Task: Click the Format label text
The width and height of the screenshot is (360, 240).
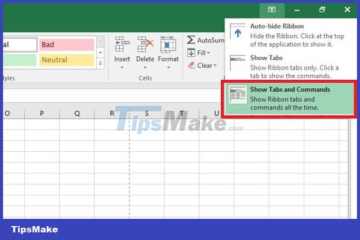Action: (168, 59)
